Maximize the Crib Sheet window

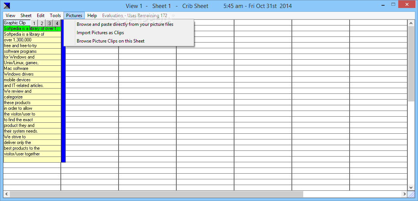click(393, 5)
